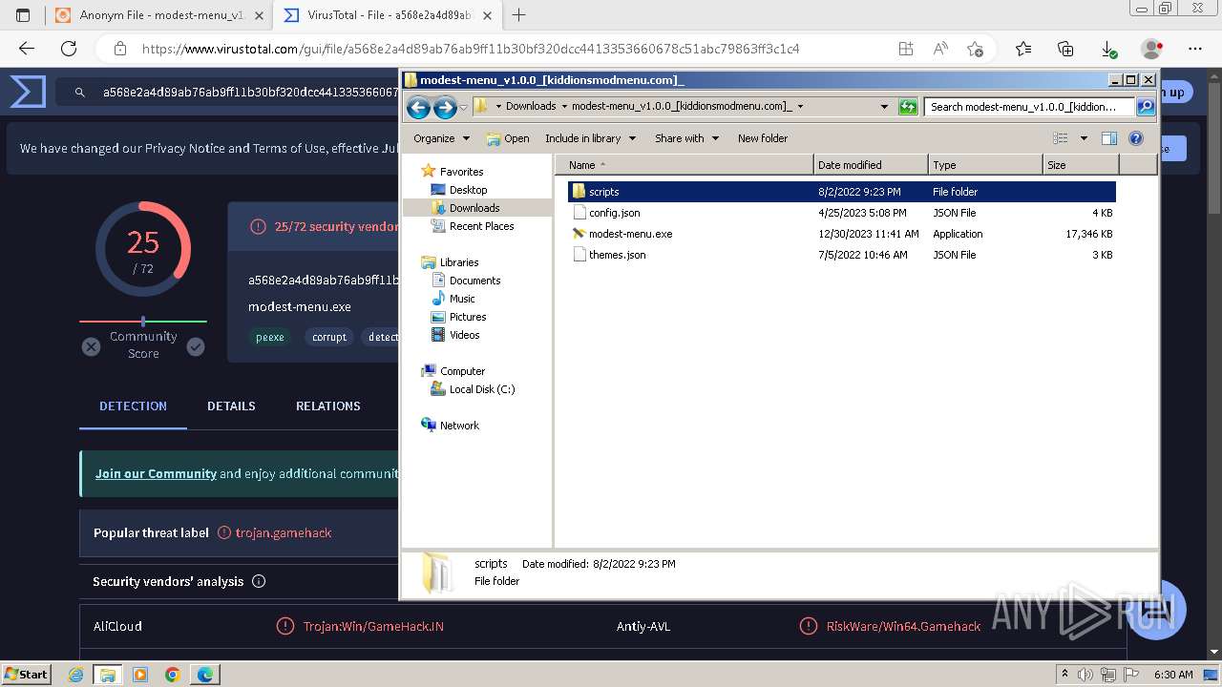Expand Downloads breadcrumb arrow

click(564, 107)
